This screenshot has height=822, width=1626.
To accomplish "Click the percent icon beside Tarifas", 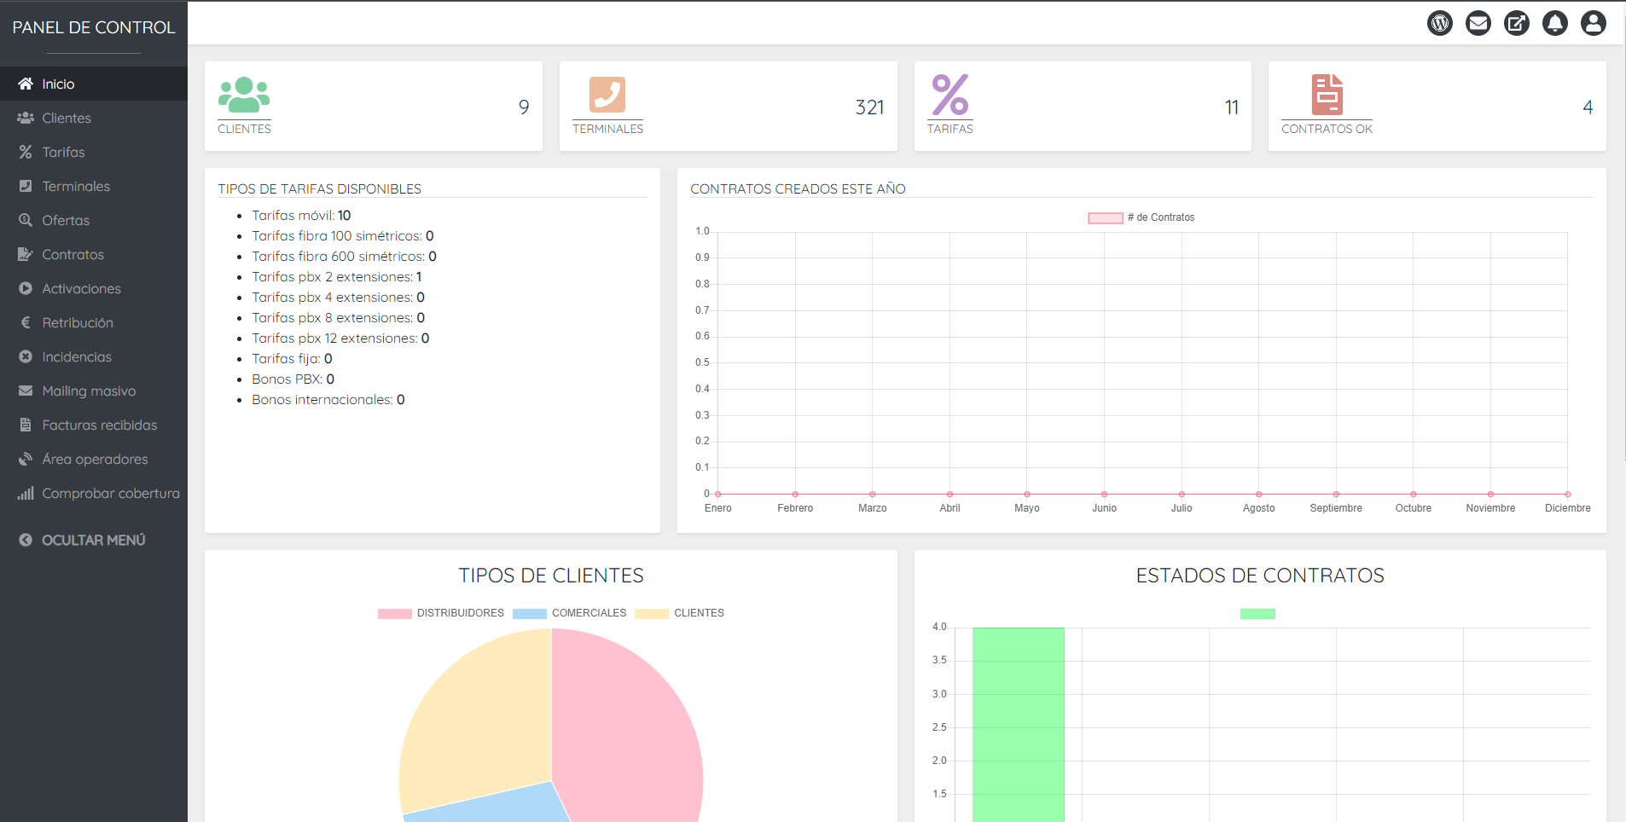I will (x=26, y=152).
